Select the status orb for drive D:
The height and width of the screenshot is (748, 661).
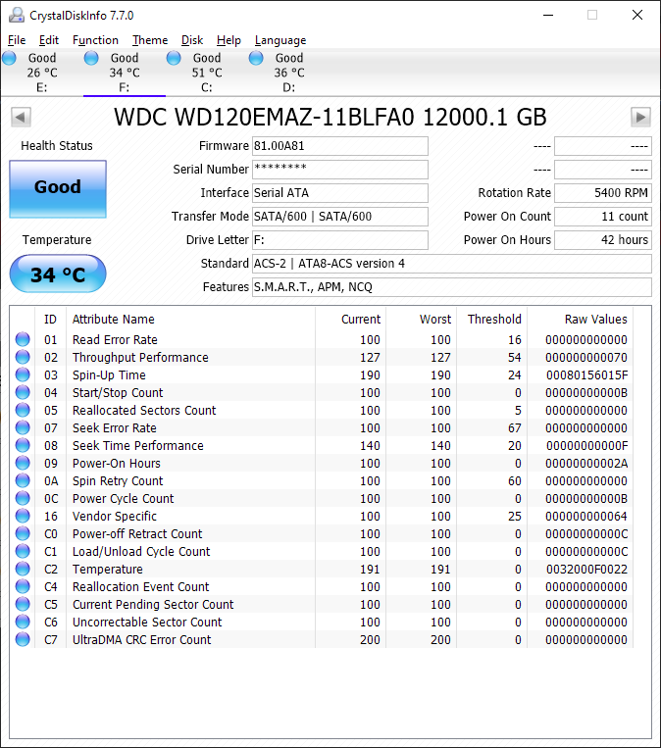[x=256, y=59]
